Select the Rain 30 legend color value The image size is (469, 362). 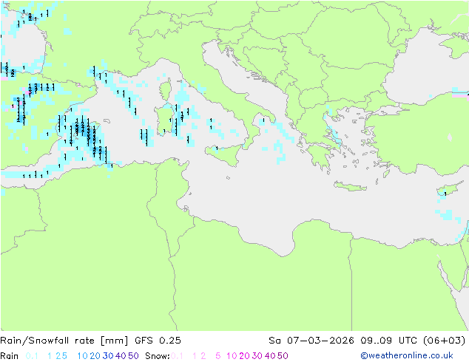click(x=108, y=356)
